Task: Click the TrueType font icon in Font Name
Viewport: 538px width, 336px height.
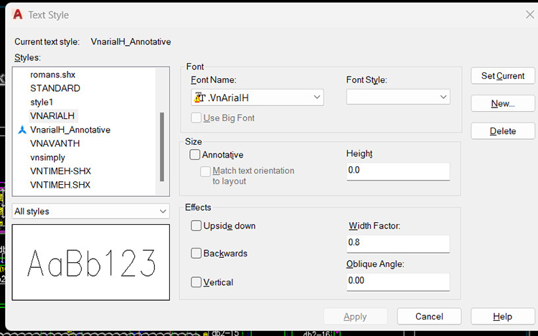Action: click(x=200, y=97)
